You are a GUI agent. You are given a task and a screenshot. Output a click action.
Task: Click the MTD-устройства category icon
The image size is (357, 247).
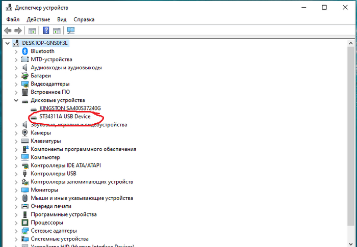tap(25, 60)
